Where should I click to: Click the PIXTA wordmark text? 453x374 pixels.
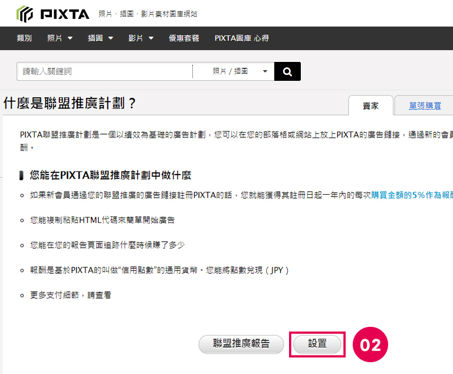[65, 14]
